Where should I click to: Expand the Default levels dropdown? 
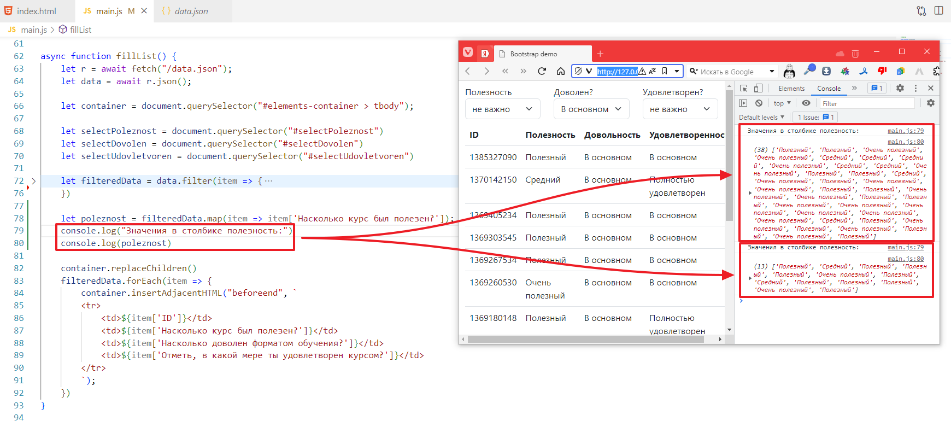pyautogui.click(x=761, y=117)
